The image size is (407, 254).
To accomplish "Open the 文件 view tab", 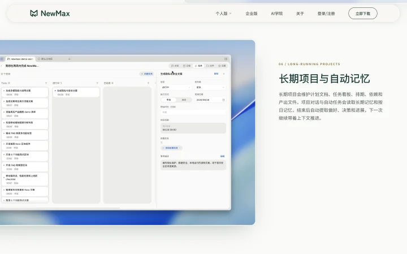I will pyautogui.click(x=210, y=66).
